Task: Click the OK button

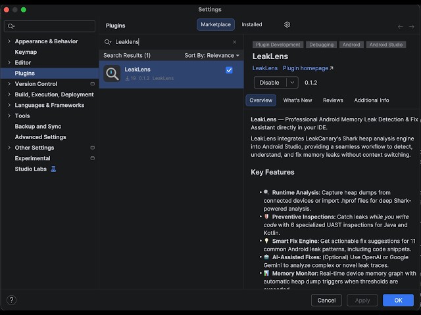Action: [x=398, y=301]
